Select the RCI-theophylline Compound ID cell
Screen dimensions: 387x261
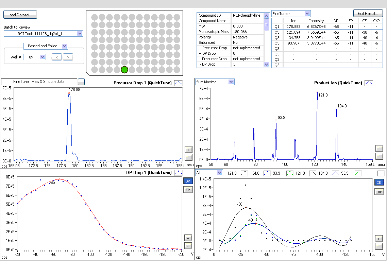[x=247, y=15]
